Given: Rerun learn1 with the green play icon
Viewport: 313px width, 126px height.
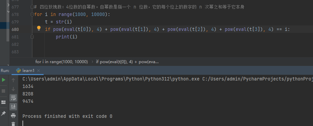Looking at the screenshot, I should [4, 80].
